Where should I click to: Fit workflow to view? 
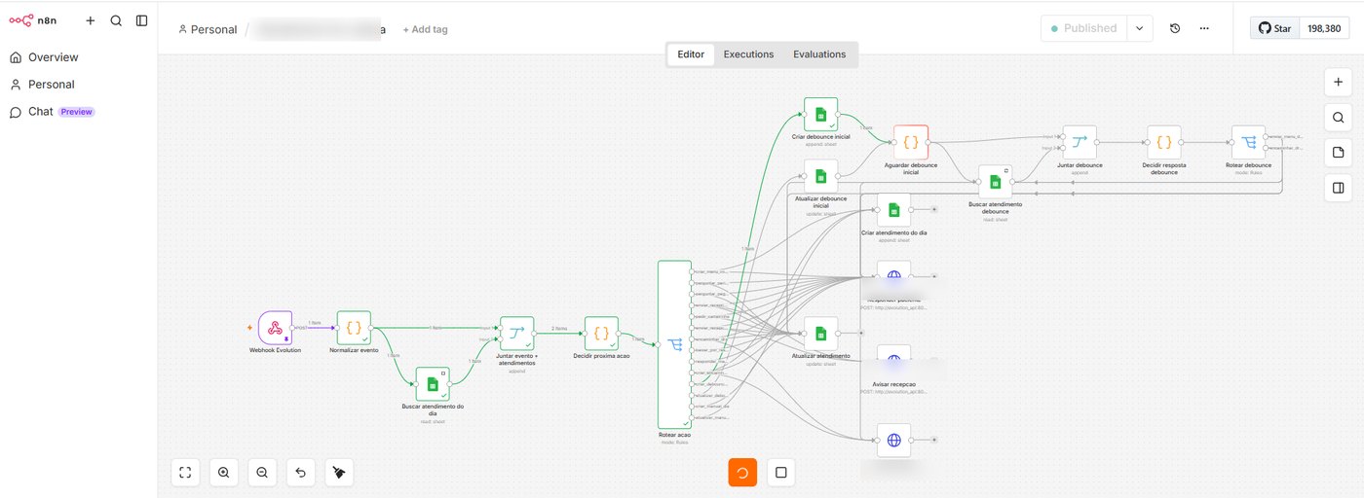click(185, 473)
